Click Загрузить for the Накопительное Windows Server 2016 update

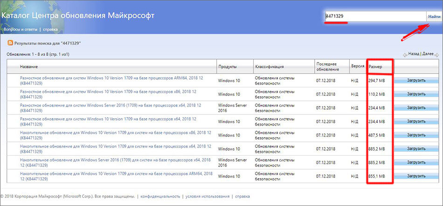coord(416,163)
